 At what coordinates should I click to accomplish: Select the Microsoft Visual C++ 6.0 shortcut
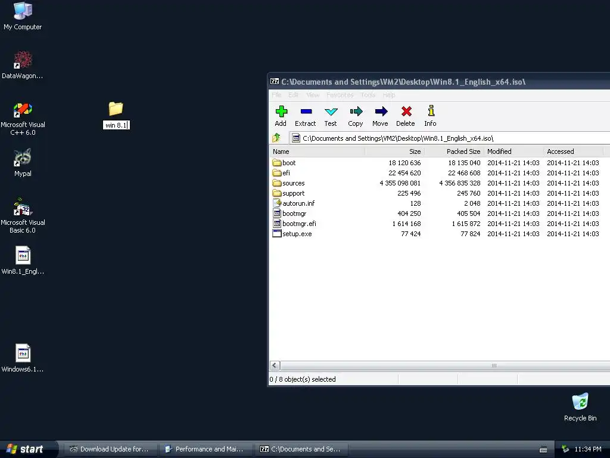pos(23,119)
